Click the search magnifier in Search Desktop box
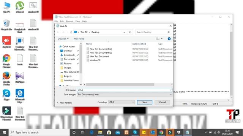Screen dimensions: 243x136 tap(169, 32)
